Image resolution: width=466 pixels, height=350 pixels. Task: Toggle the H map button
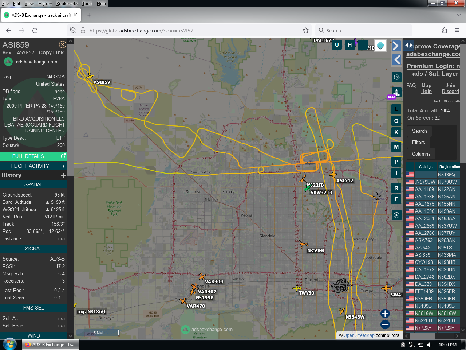tap(350, 45)
